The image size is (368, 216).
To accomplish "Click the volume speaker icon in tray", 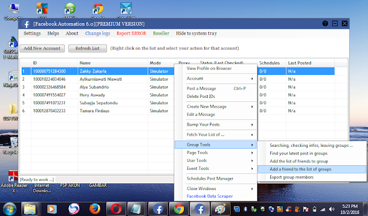I will 331,209.
